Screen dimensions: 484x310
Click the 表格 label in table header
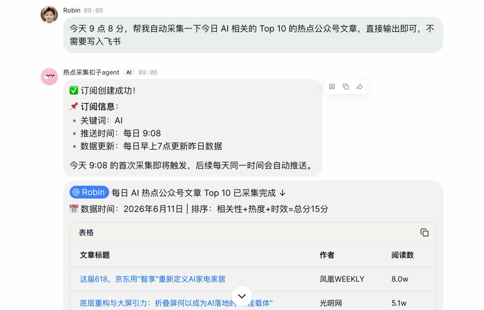[x=86, y=233]
